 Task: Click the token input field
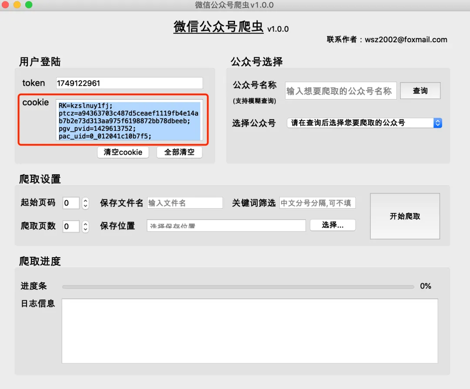[x=129, y=83]
